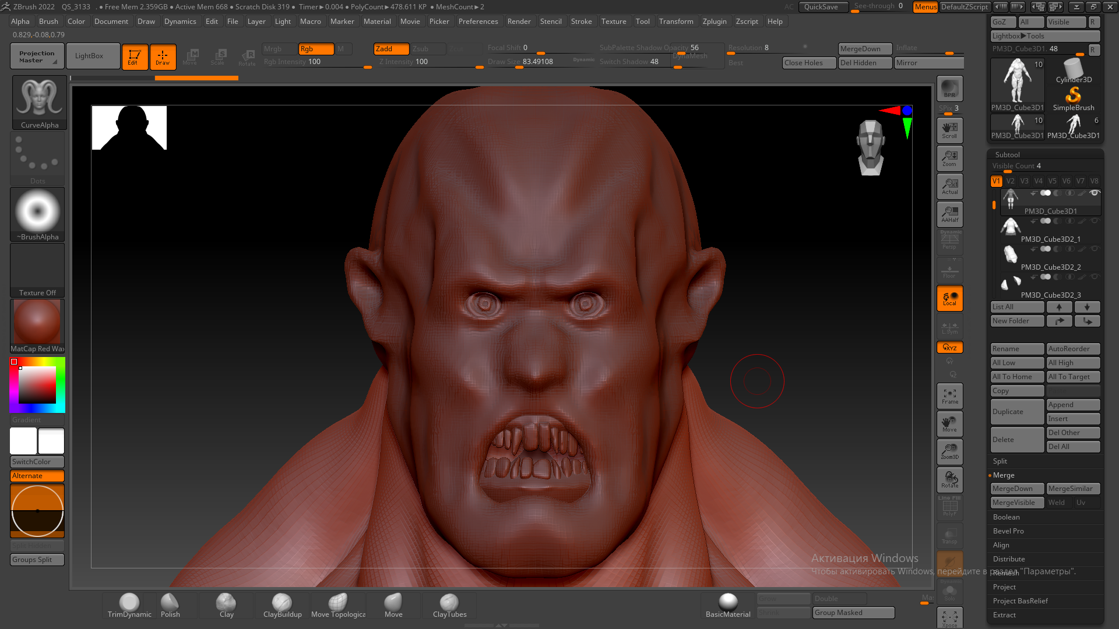
Task: Click the BPR render icon
Action: click(x=949, y=89)
